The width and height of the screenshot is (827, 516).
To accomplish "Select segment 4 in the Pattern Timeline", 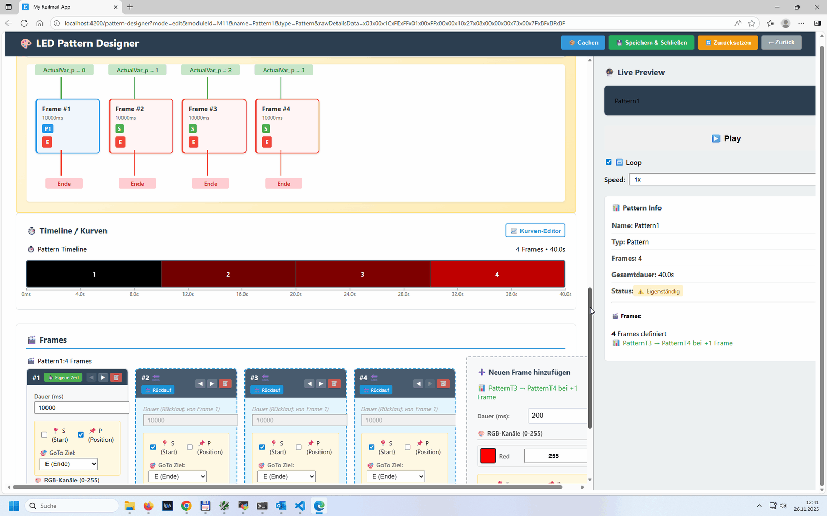I will pyautogui.click(x=497, y=274).
